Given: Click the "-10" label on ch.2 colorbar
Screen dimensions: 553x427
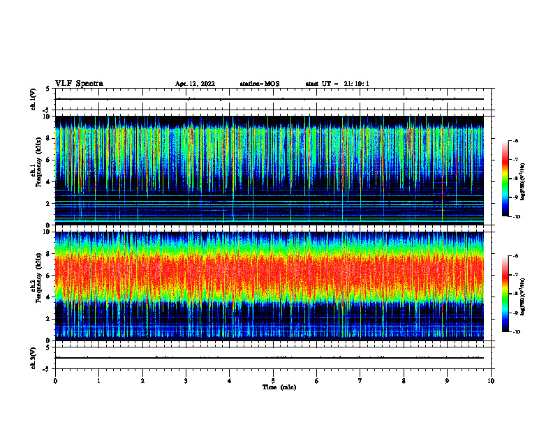Looking at the screenshot, I should click(516, 332).
